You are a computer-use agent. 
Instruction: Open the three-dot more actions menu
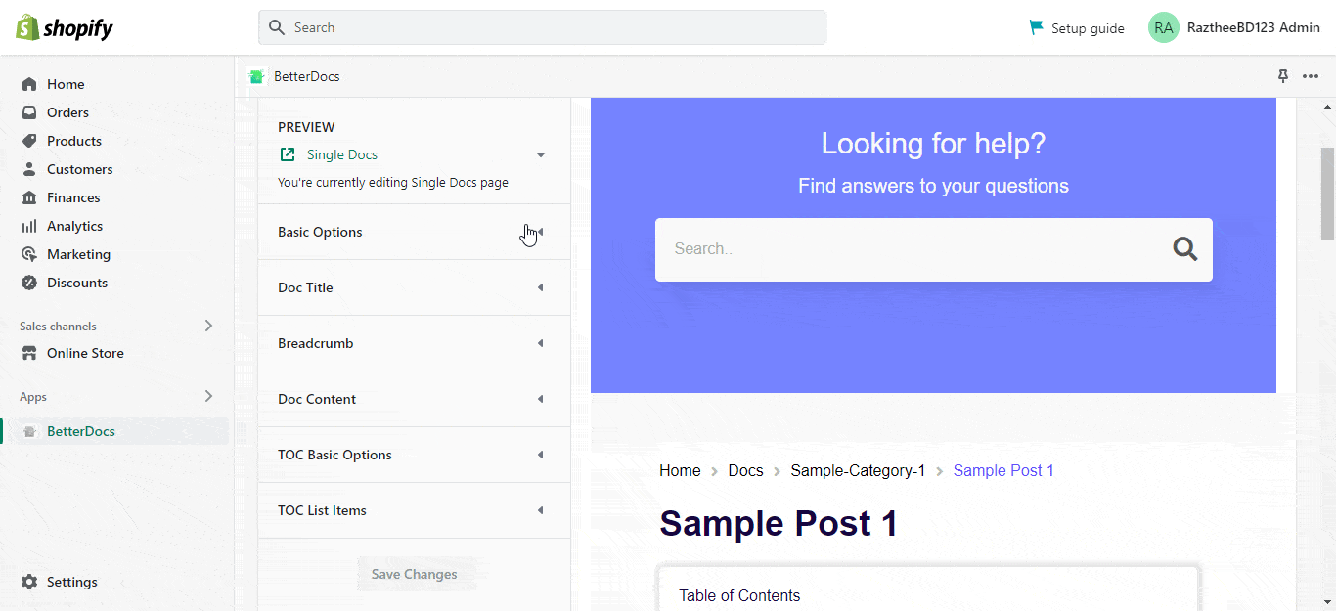click(1311, 76)
